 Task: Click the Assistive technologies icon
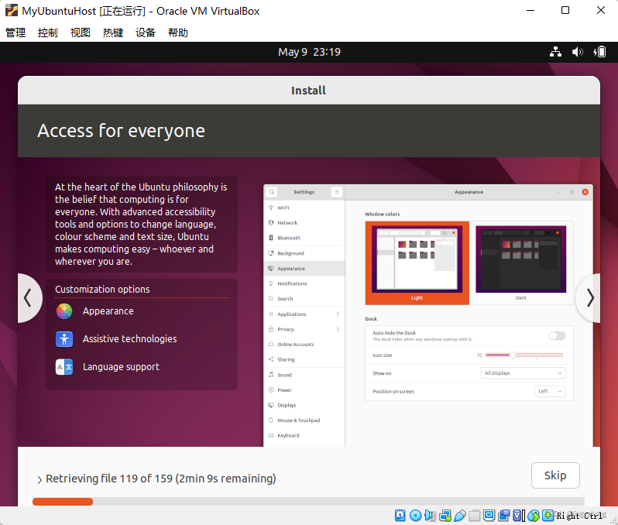click(x=64, y=339)
